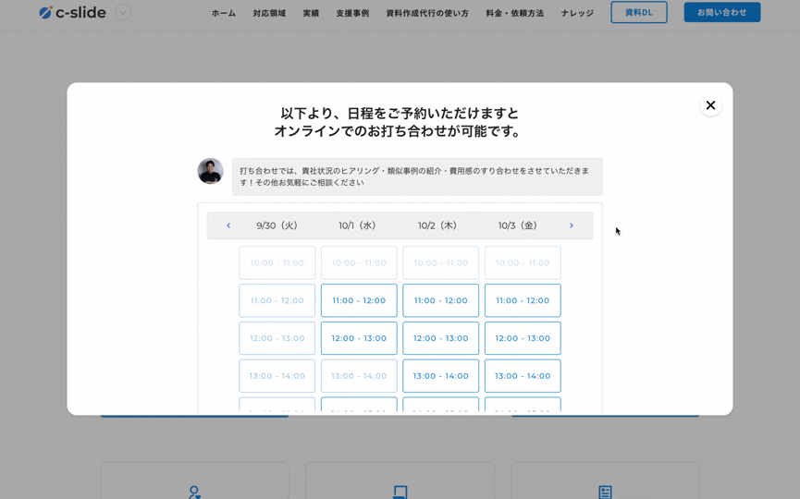Select 12:00 - 13:00 slot on 10/1 (水)

tap(359, 338)
